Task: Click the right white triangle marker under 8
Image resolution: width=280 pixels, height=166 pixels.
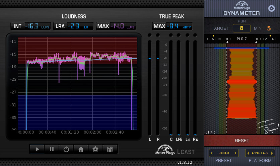Action: [x=256, y=42]
